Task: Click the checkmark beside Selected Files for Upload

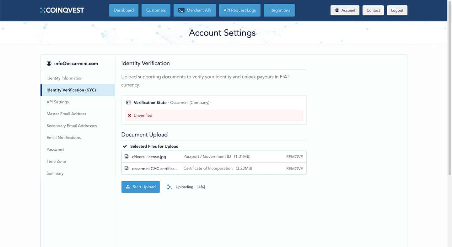Action: (125, 147)
